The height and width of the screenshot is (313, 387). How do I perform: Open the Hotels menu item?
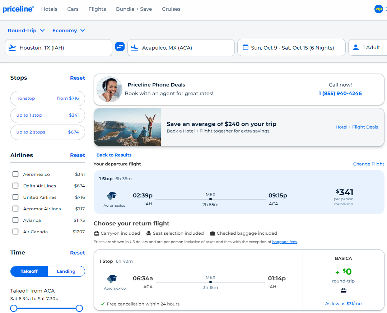(49, 9)
